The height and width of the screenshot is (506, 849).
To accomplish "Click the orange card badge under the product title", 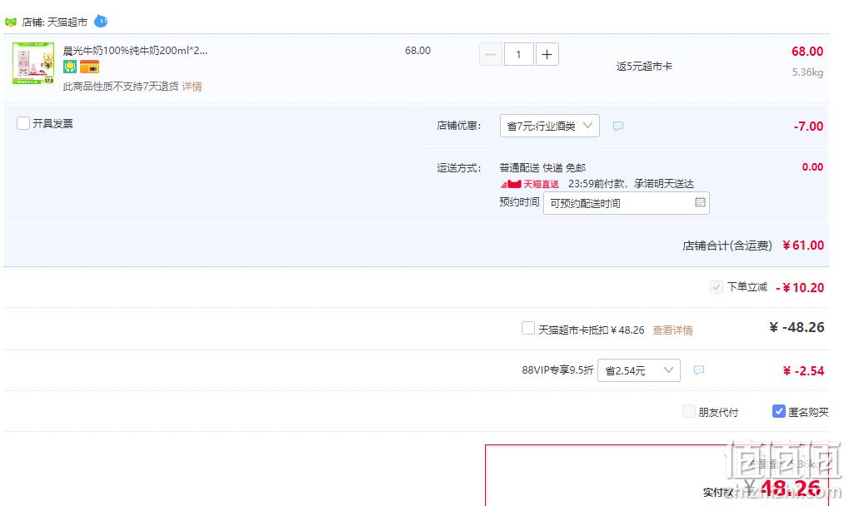I will [x=89, y=67].
